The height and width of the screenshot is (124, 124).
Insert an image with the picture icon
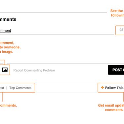5,70
